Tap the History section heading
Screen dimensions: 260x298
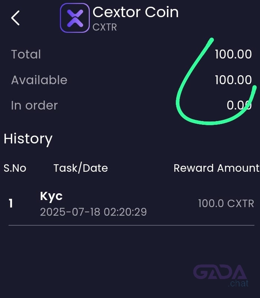[28, 139]
